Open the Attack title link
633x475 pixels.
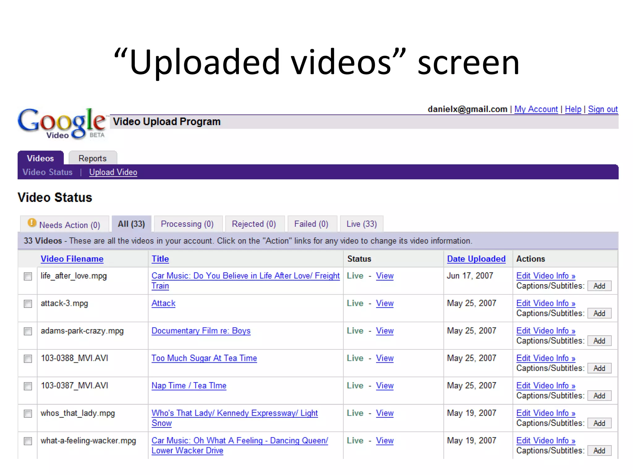coord(164,303)
